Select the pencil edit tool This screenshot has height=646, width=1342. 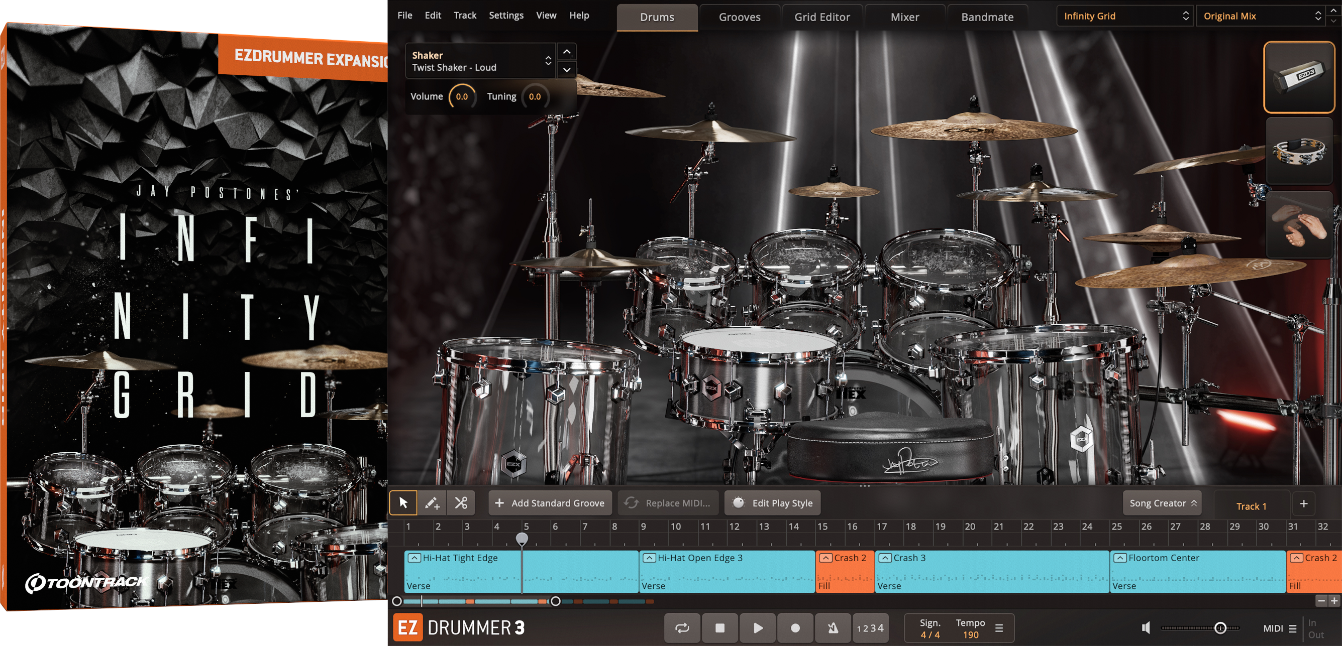coord(432,503)
